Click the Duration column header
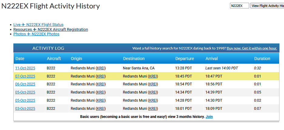The width and height of the screenshot is (284, 130). (262, 59)
